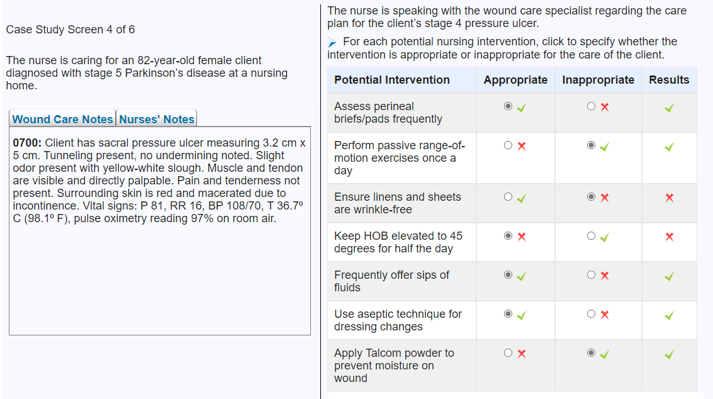This screenshot has height=399, width=713.
Task: Choose Appropriate for aseptic technique dressing changes
Action: tap(508, 314)
